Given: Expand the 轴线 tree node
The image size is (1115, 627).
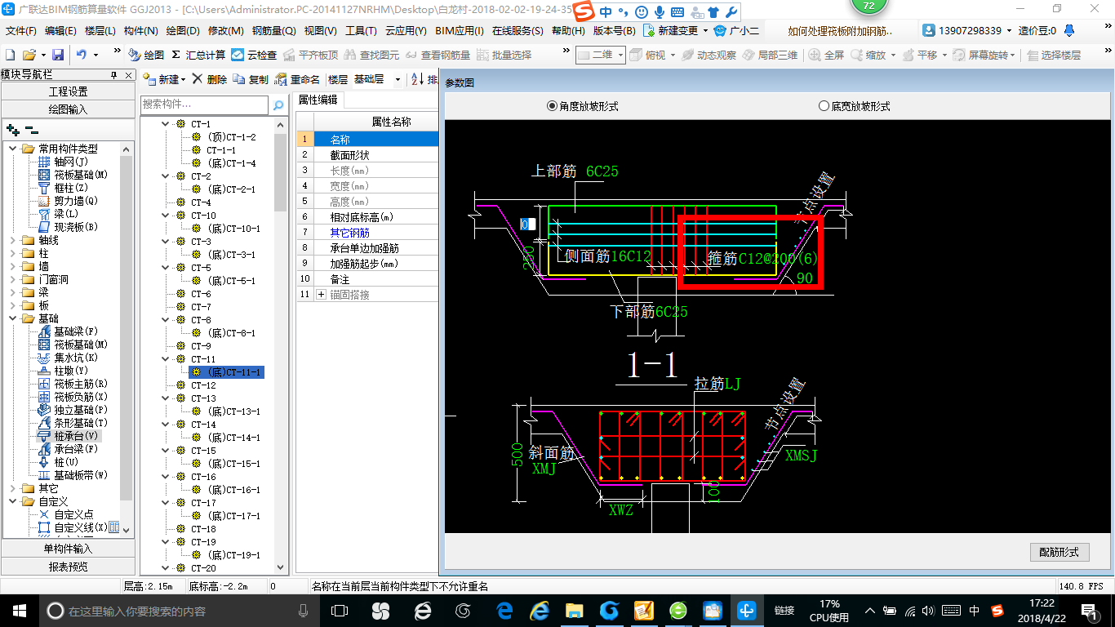Looking at the screenshot, I should point(12,240).
